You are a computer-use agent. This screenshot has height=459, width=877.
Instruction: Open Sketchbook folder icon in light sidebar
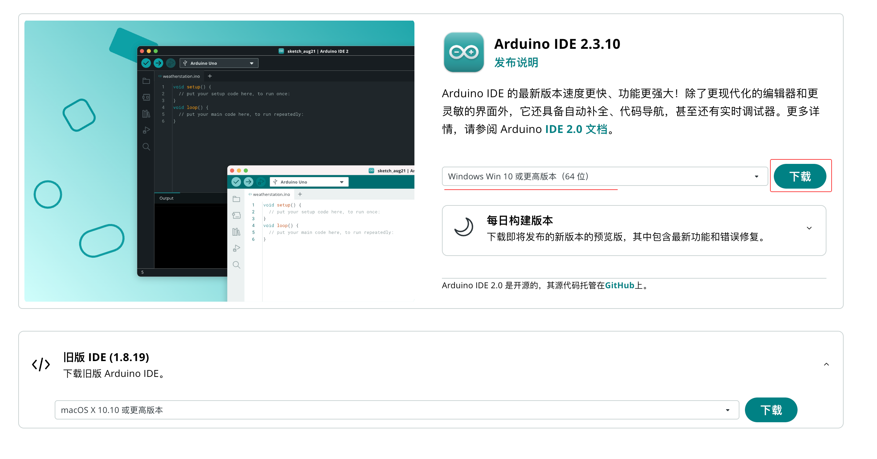click(x=236, y=199)
